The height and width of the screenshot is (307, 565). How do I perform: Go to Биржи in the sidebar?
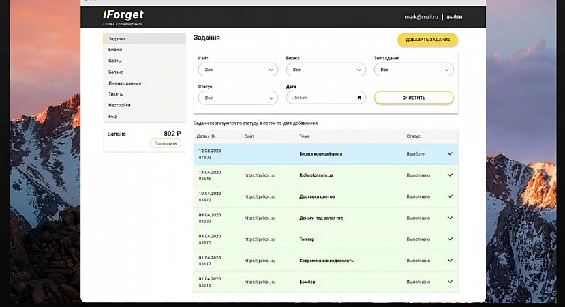pyautogui.click(x=115, y=50)
